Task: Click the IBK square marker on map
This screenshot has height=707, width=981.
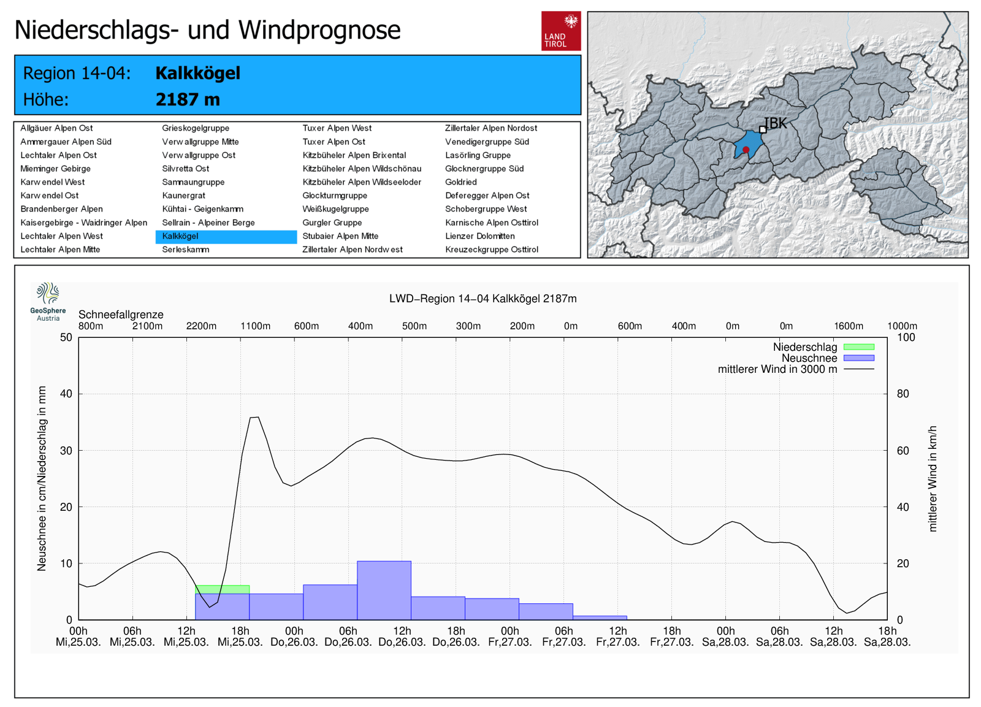Action: tap(763, 129)
